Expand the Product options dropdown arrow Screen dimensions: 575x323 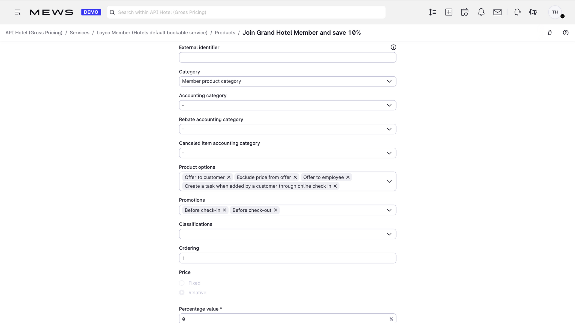click(x=389, y=182)
